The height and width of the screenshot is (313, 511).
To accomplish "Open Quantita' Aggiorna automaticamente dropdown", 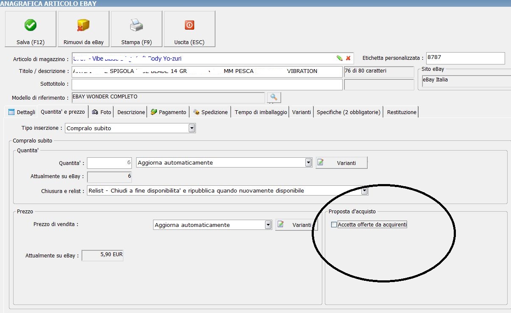I will coord(309,162).
